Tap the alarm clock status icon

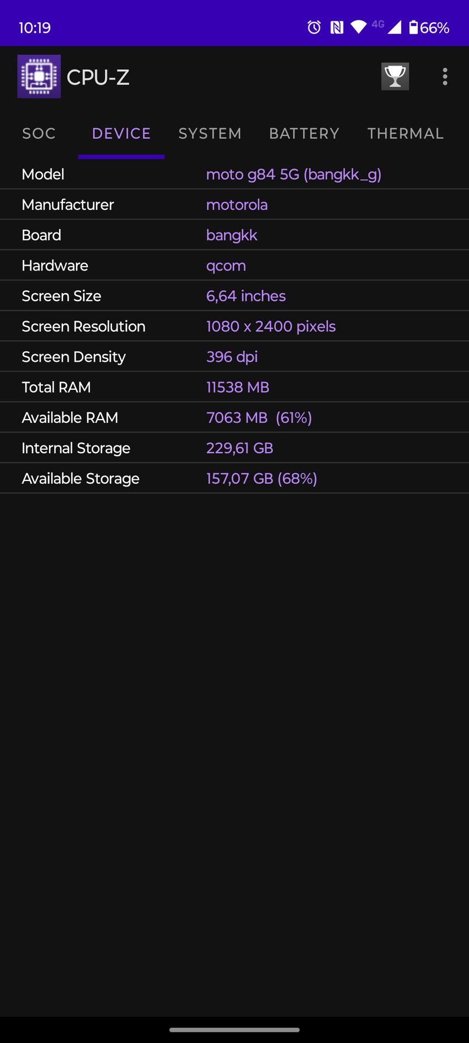point(314,27)
